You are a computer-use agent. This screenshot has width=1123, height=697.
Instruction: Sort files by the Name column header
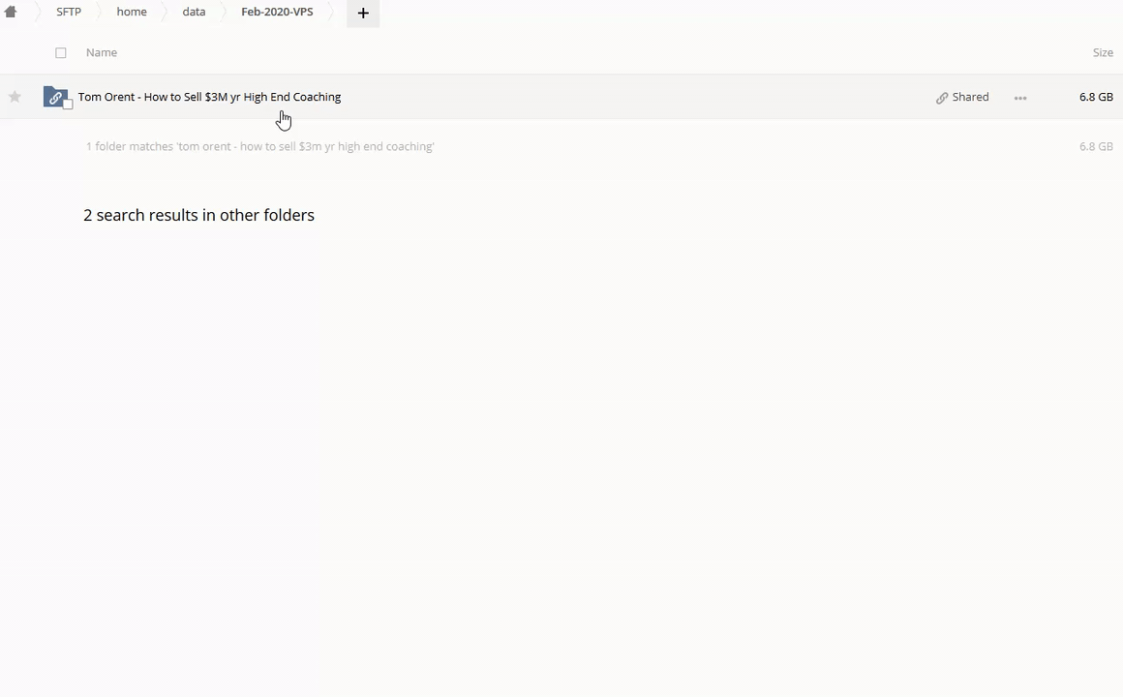(x=102, y=52)
